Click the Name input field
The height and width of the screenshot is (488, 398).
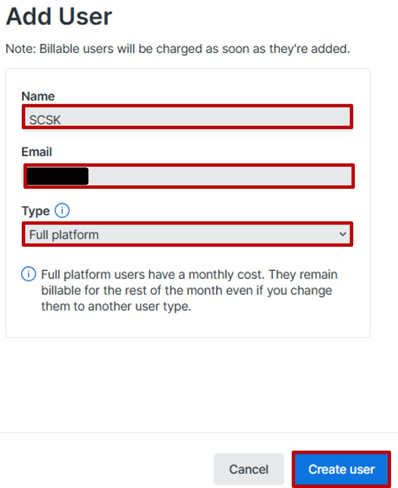pyautogui.click(x=187, y=117)
